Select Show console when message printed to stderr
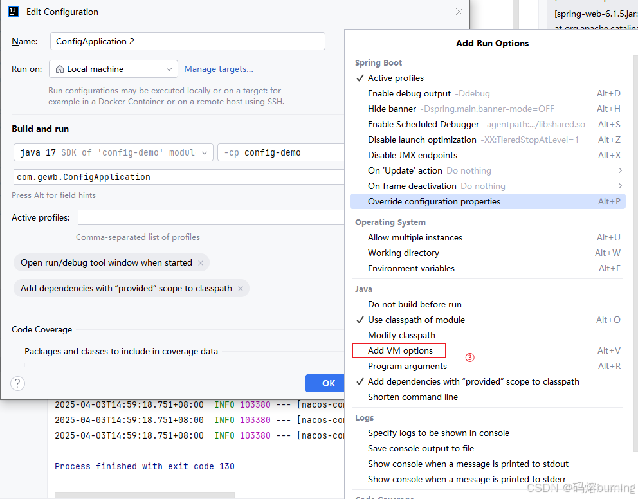The height and width of the screenshot is (499, 638). [x=488, y=480]
